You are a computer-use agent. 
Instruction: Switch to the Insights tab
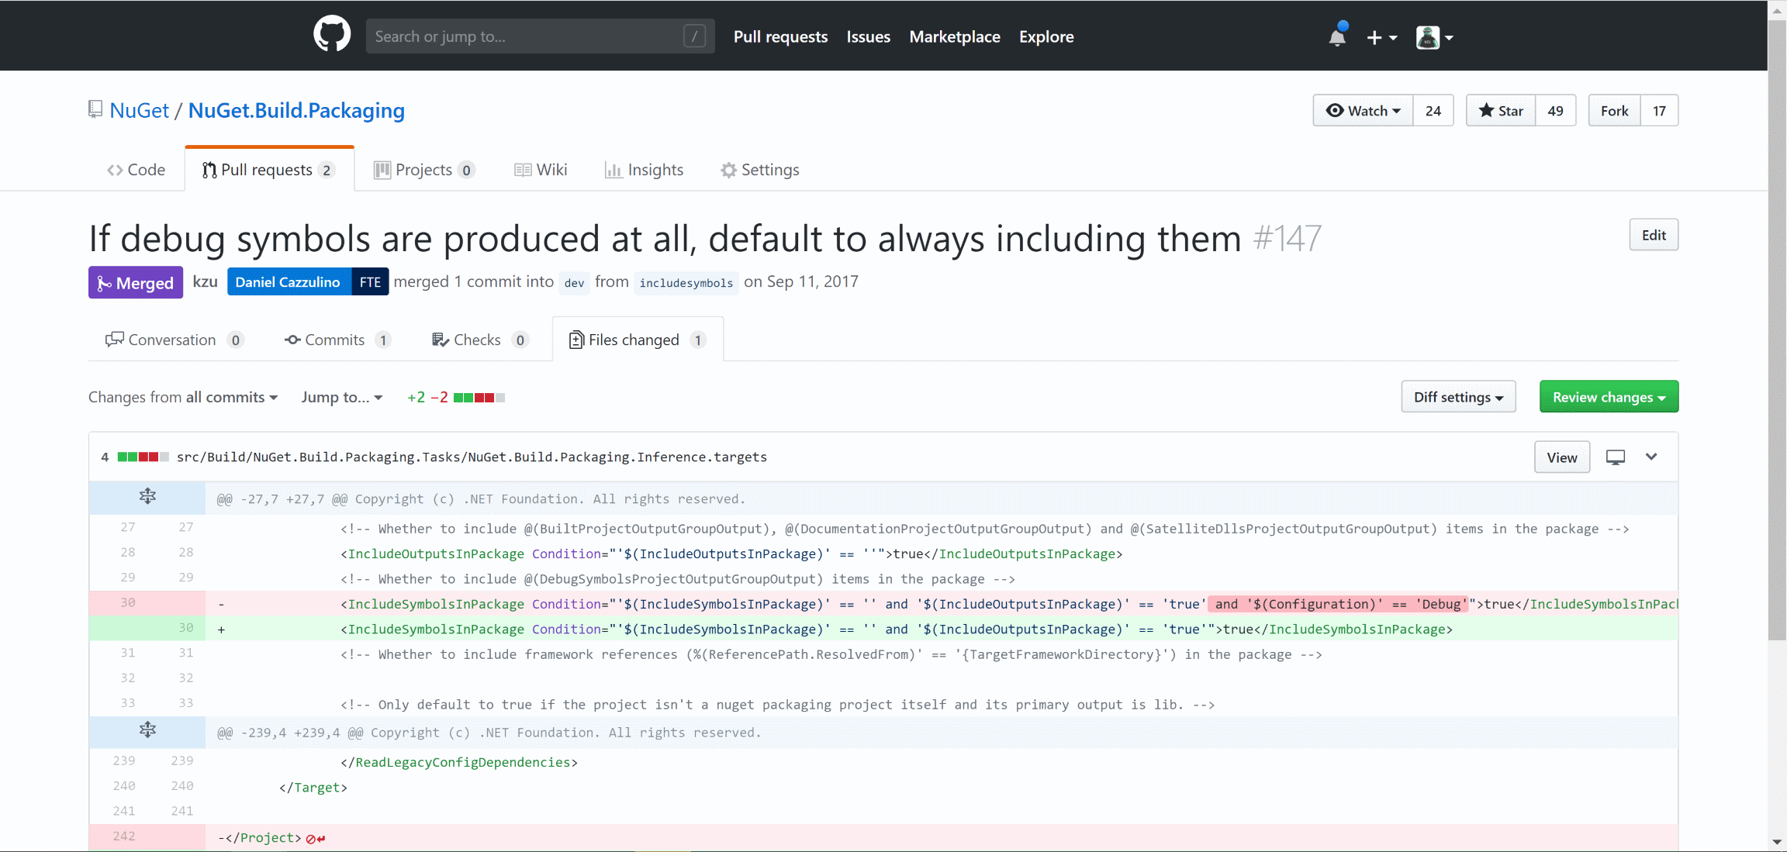tap(644, 170)
